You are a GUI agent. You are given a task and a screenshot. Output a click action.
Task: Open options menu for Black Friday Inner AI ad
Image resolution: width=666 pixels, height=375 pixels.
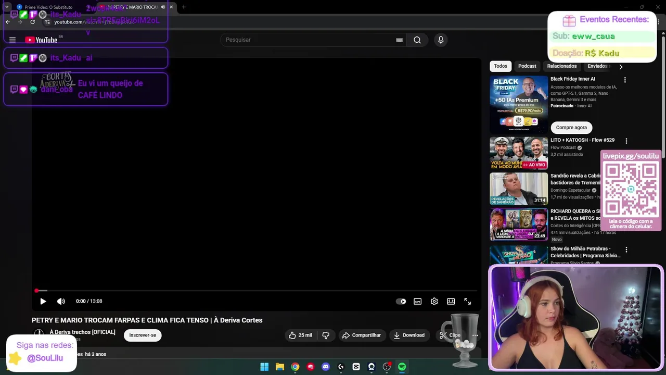625,80
